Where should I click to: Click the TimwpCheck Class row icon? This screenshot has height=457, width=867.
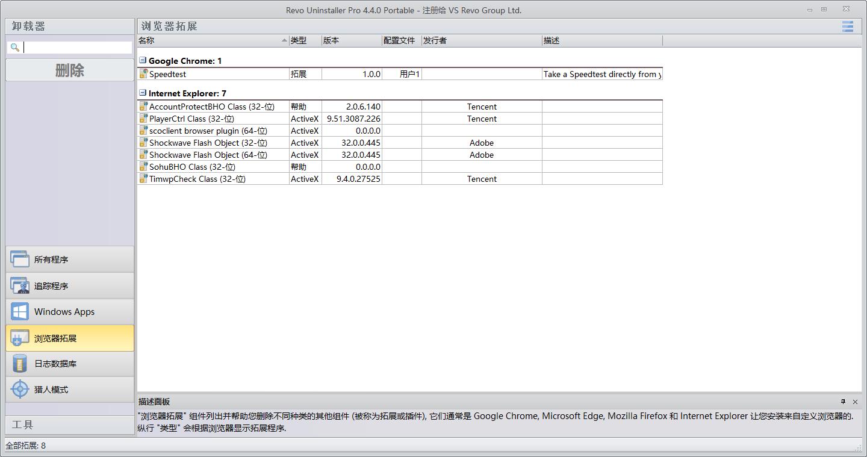(143, 179)
